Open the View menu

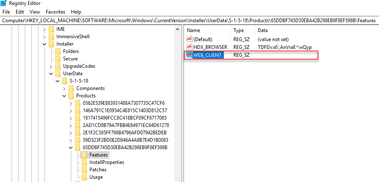point(35,12)
